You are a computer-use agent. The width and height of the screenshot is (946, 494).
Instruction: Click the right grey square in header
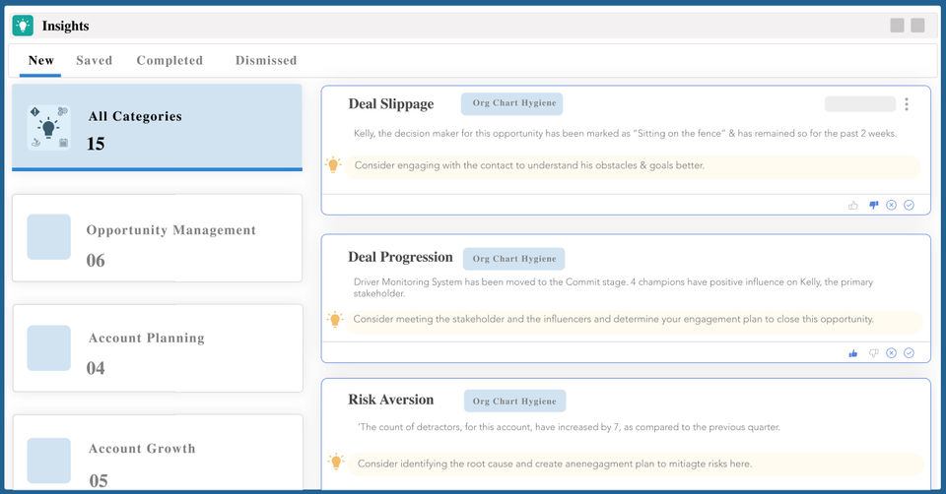(x=917, y=26)
